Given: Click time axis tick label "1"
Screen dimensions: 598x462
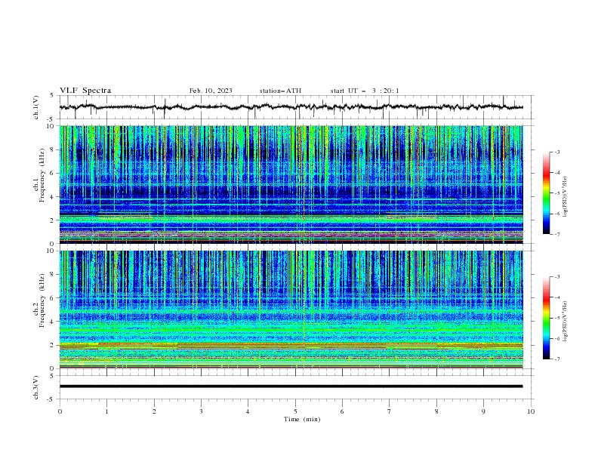Looking at the screenshot, I should click(x=107, y=411).
